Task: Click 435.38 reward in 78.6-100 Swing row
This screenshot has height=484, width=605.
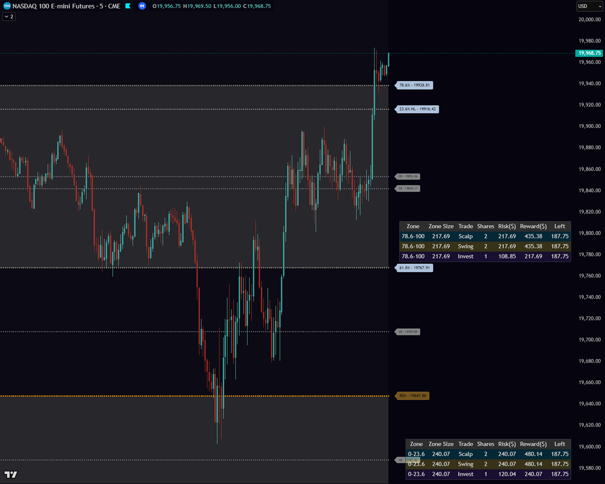Action: tap(533, 246)
